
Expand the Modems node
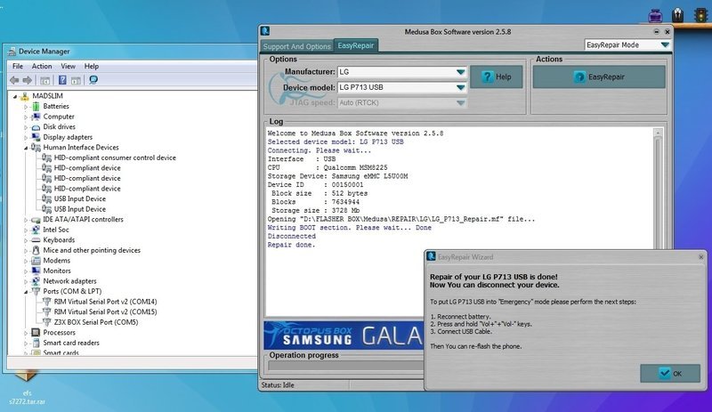click(x=26, y=261)
